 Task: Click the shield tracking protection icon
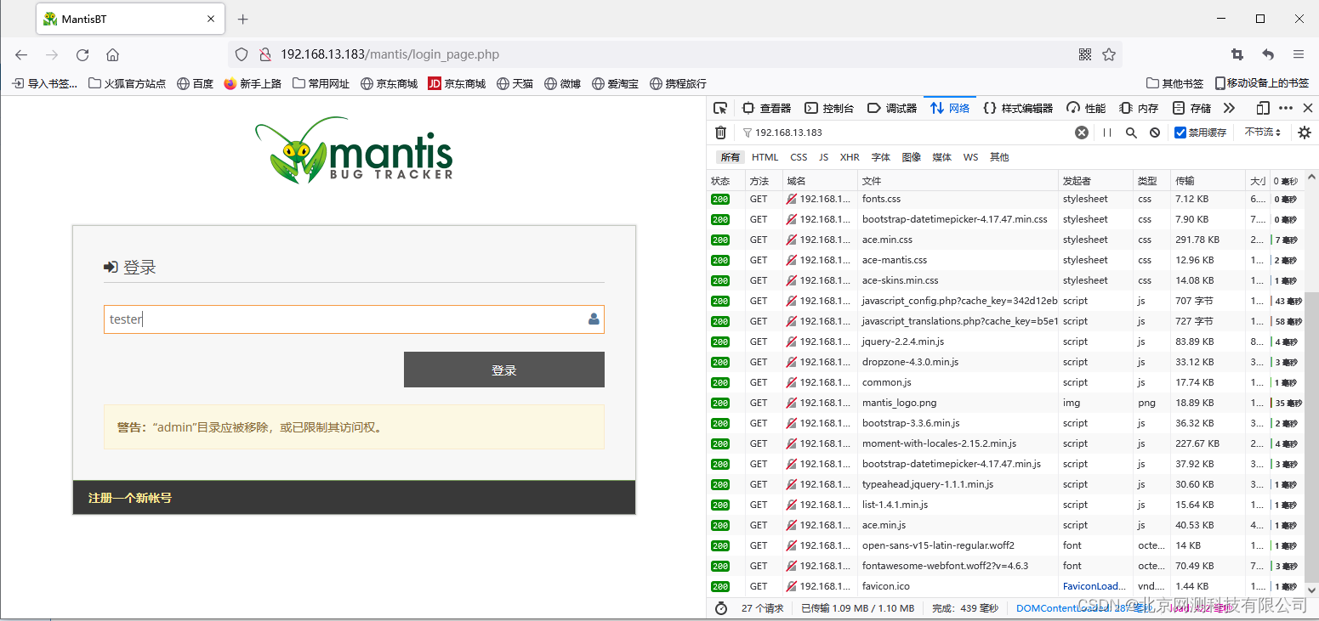coord(242,54)
